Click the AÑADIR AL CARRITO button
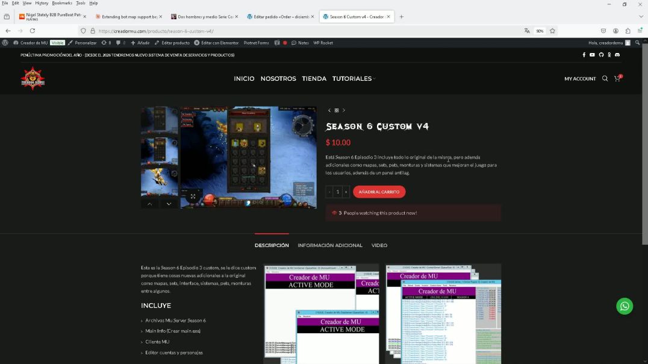The height and width of the screenshot is (364, 648). [380, 192]
